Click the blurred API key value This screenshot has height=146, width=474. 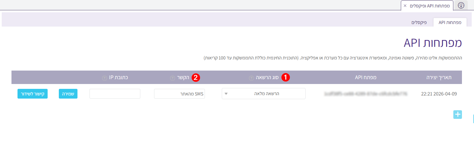[366, 94]
